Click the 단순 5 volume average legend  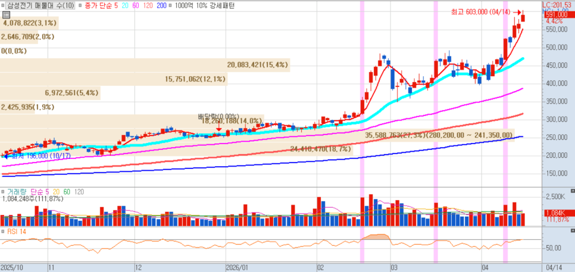(39, 192)
